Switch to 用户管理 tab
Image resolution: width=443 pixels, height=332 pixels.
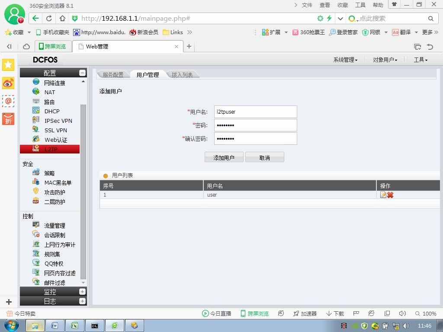[x=148, y=75]
